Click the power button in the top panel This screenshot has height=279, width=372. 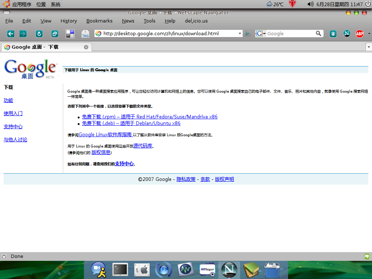pos(368,4)
